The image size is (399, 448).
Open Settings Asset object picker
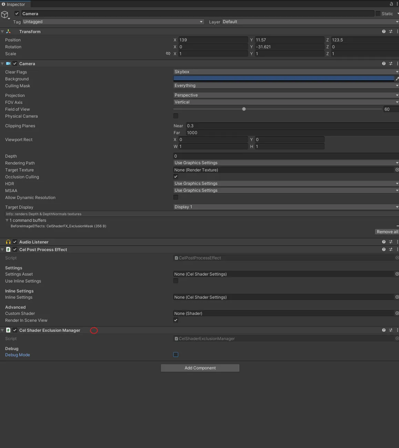click(x=397, y=274)
